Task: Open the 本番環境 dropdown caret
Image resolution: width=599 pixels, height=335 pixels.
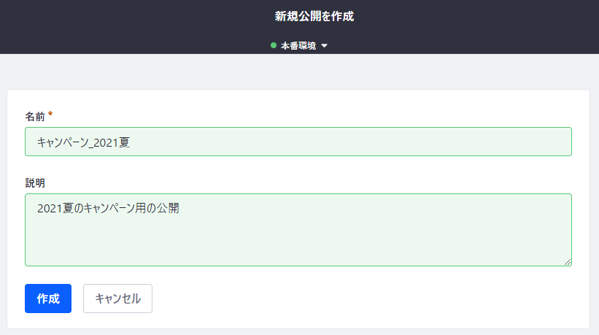Action: (325, 46)
